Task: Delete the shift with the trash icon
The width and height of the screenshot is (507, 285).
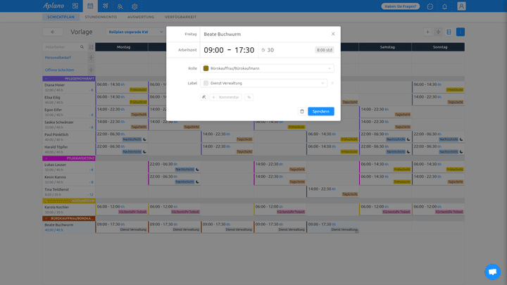Action: 302,111
